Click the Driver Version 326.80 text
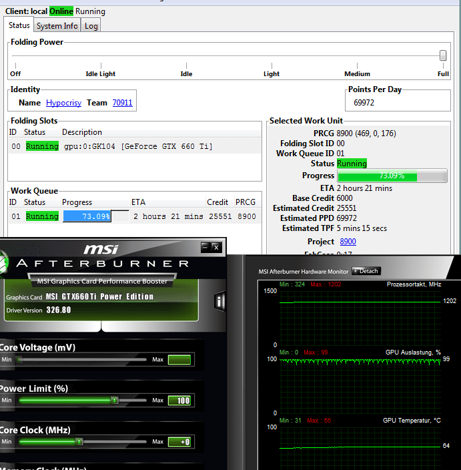 coord(39,310)
